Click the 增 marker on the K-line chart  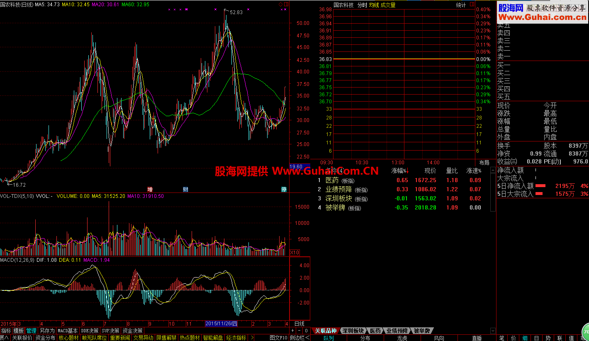pyautogui.click(x=150, y=190)
